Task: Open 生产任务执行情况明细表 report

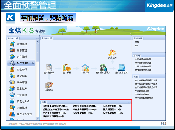Action: click(146, 84)
